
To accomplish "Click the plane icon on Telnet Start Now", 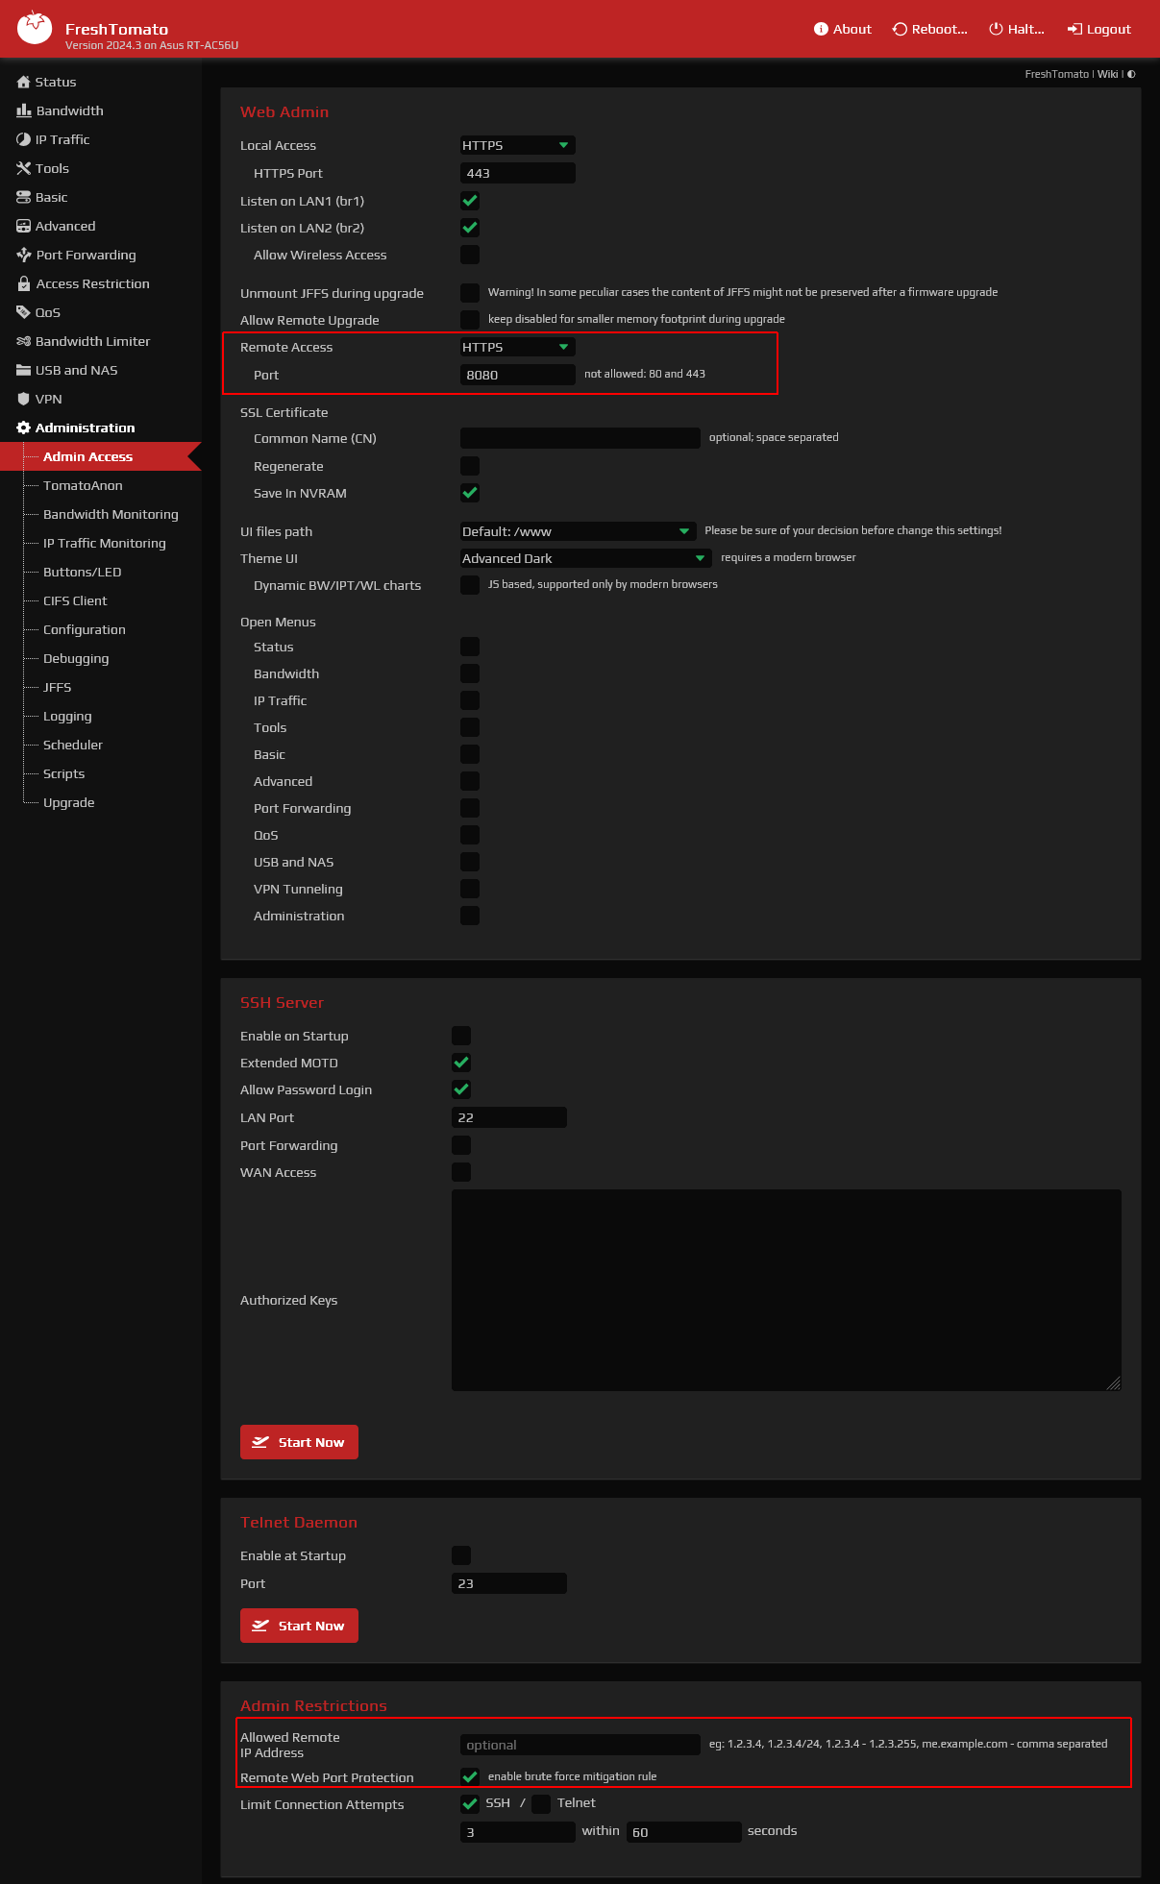I will pyautogui.click(x=260, y=1626).
